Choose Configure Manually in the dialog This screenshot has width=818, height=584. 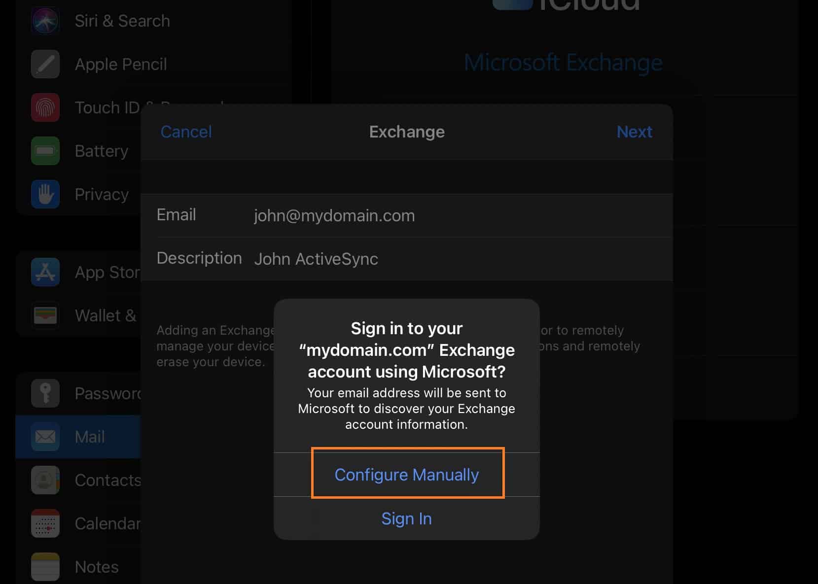tap(407, 474)
